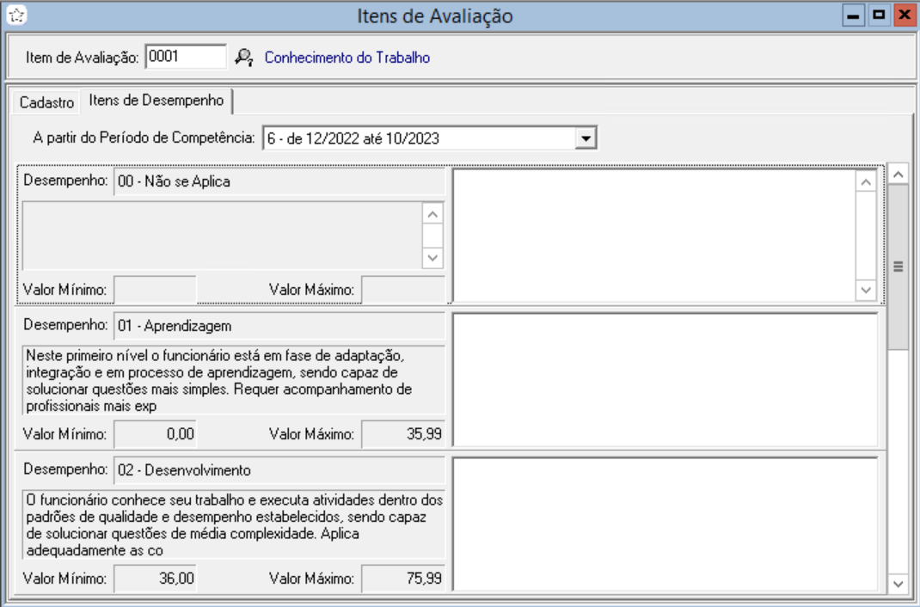Click up arrow in Não se Aplica description box
Viewport: 920px width, 607px height.
click(x=432, y=213)
